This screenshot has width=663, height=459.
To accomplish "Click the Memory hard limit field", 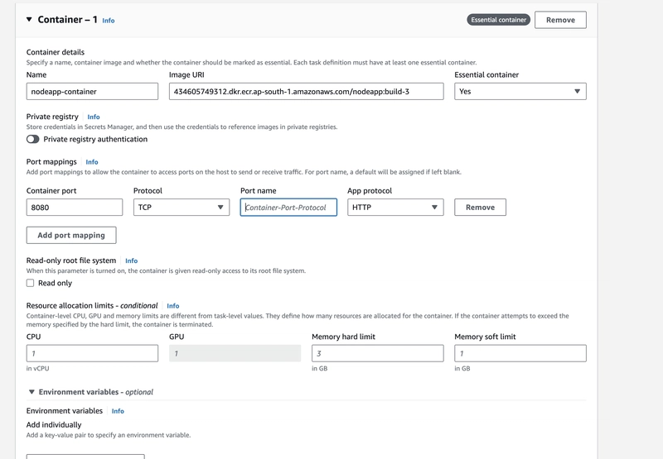I will click(x=378, y=353).
